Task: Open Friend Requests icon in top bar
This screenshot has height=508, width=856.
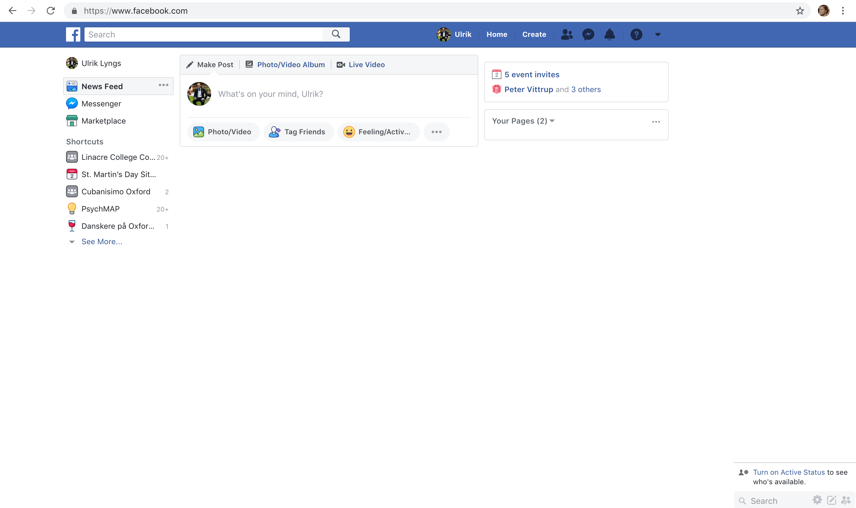Action: pos(566,34)
